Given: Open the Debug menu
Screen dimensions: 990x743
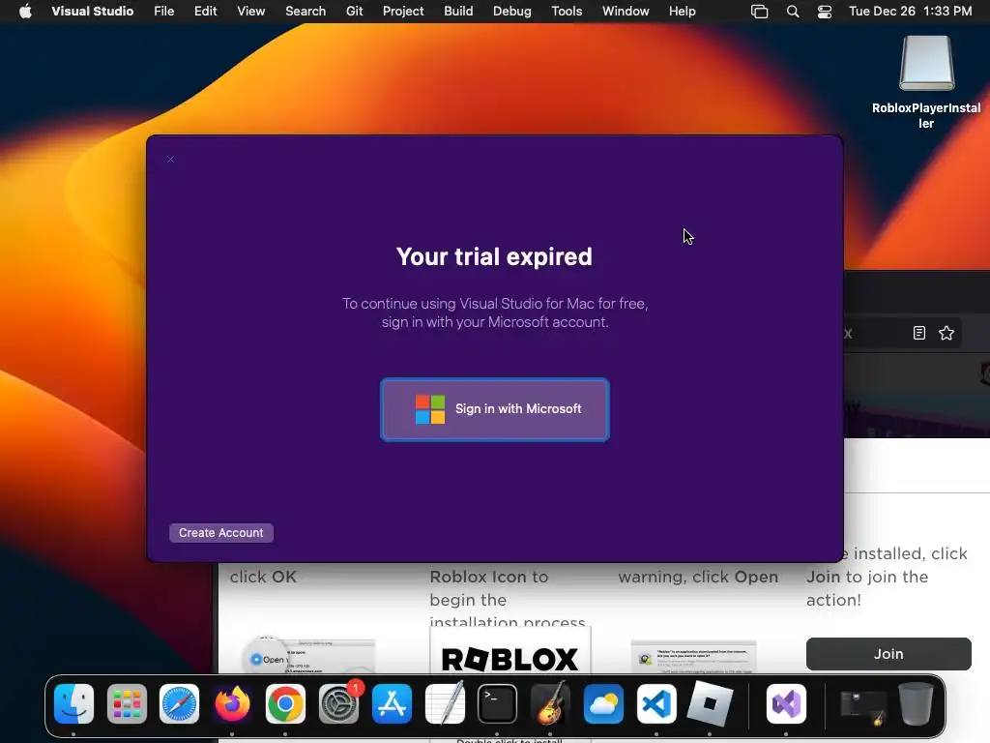Looking at the screenshot, I should (x=512, y=11).
